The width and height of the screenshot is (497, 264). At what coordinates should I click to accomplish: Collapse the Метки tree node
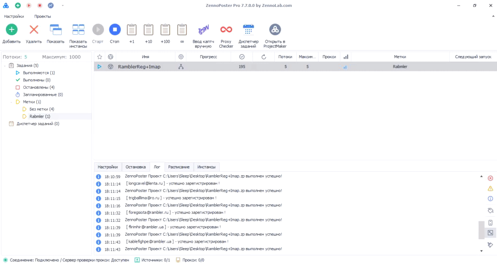click(x=11, y=102)
